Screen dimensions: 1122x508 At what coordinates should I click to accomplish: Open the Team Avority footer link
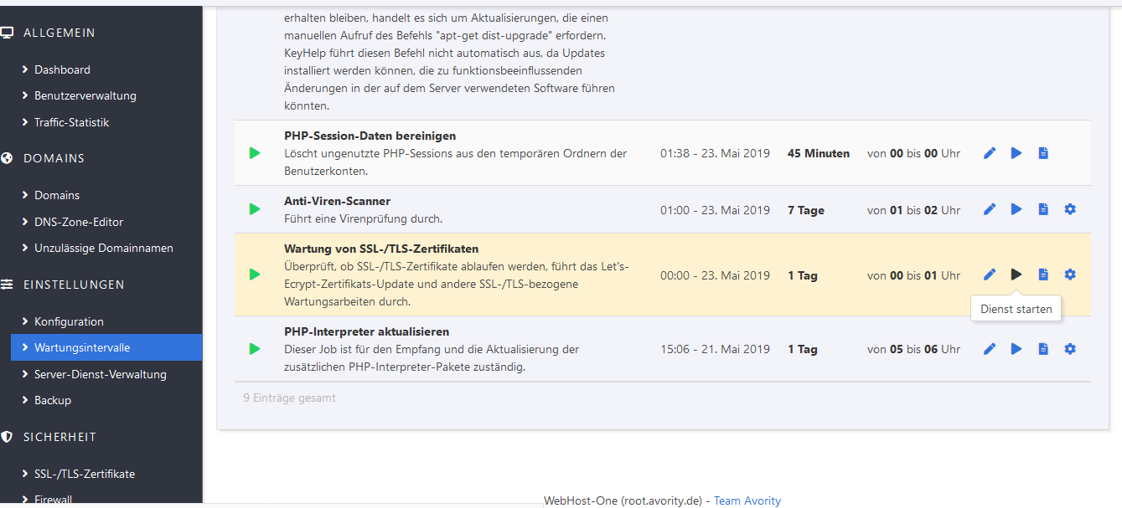click(747, 500)
